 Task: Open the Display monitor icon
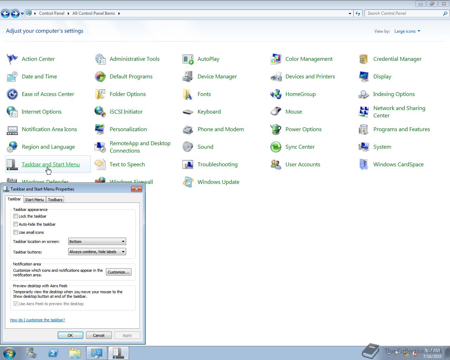364,77
